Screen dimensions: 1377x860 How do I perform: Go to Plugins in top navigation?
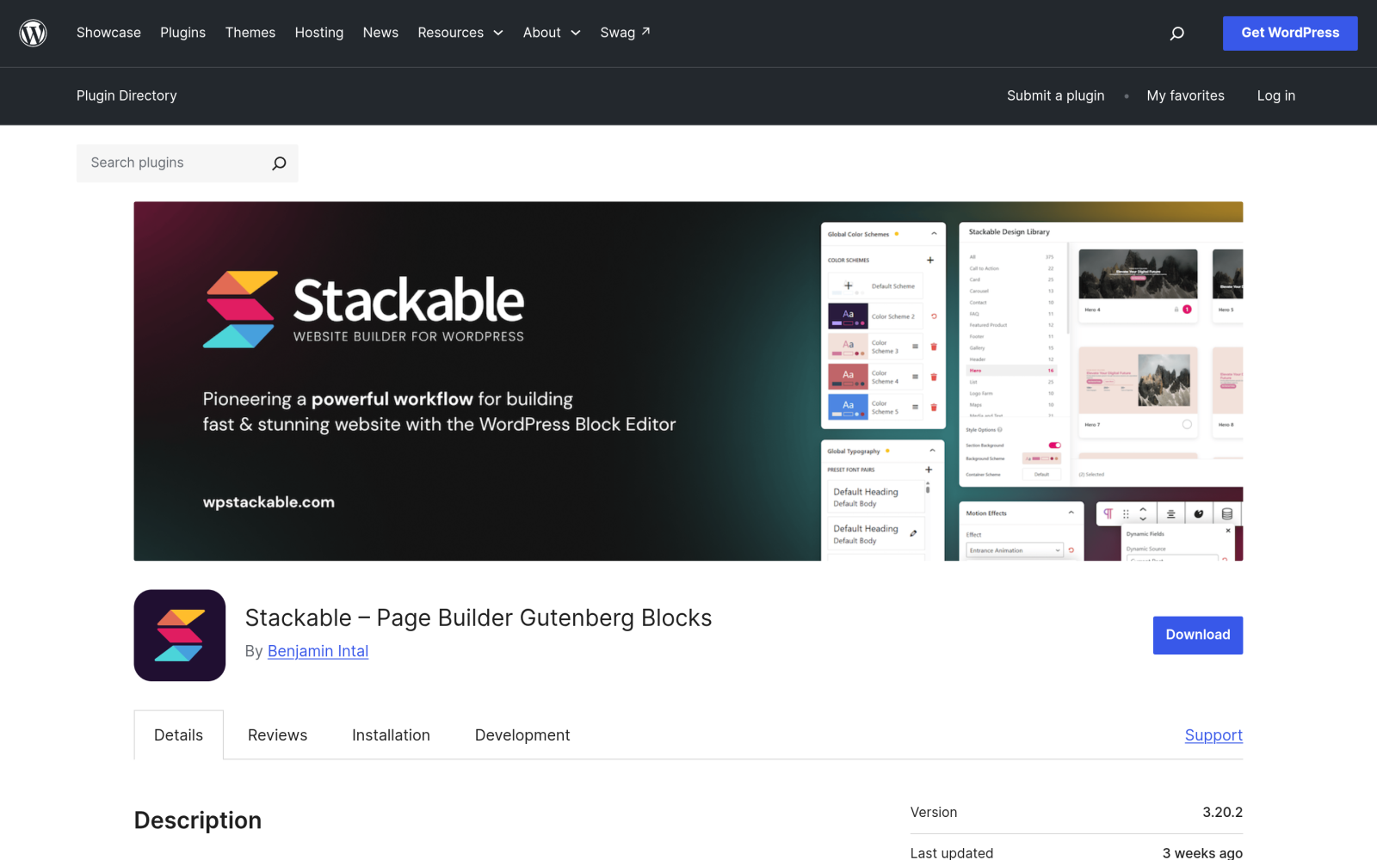pos(182,33)
